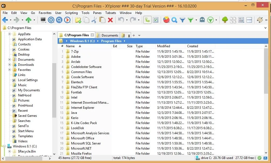Expand the Favorites tree node
This screenshot has height=163, width=271.
(x=10, y=70)
